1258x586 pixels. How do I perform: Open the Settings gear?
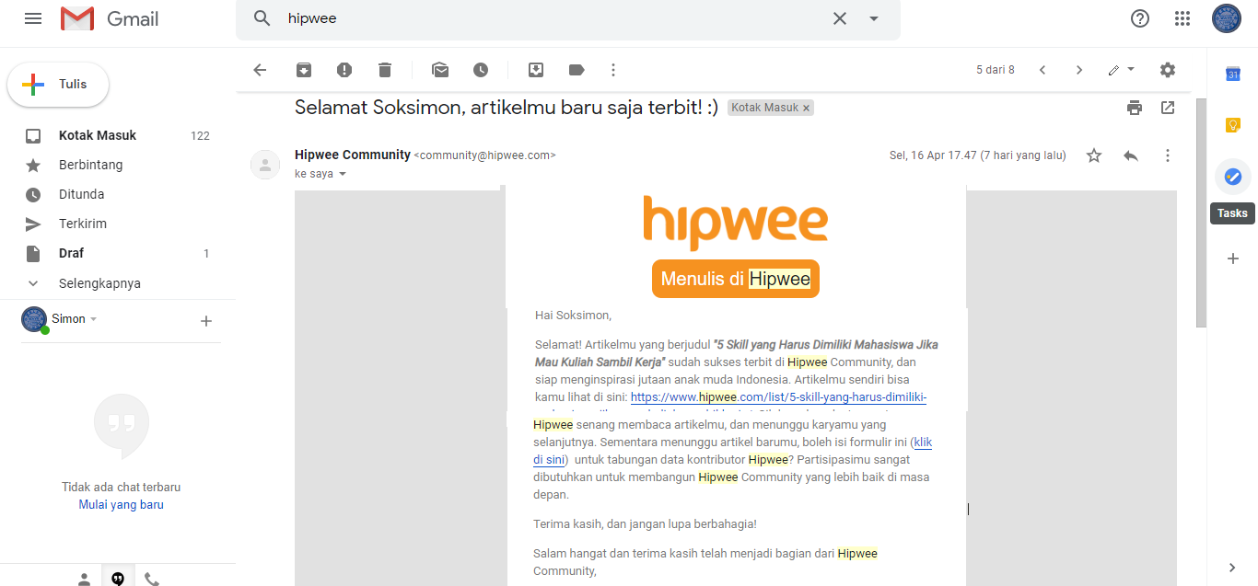point(1168,70)
